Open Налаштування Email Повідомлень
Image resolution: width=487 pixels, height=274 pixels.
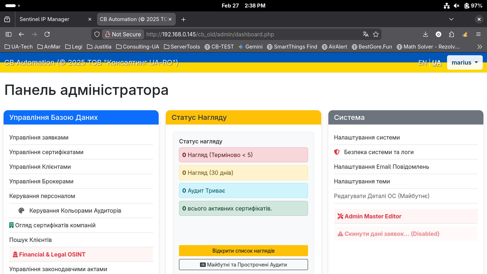(381, 167)
